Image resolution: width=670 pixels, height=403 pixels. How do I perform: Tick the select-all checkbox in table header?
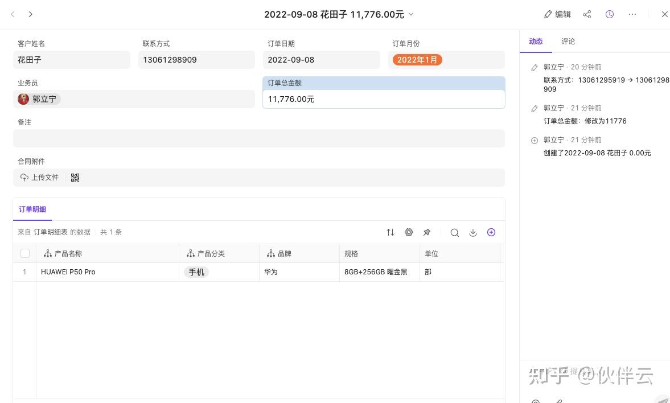coord(24,253)
